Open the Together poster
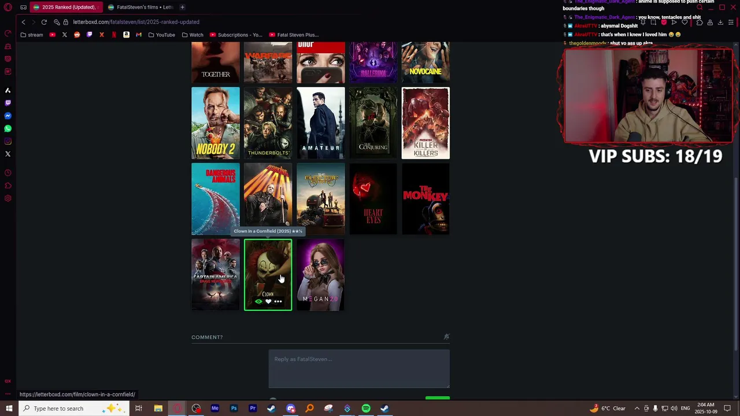The image size is (740, 416). point(216,62)
